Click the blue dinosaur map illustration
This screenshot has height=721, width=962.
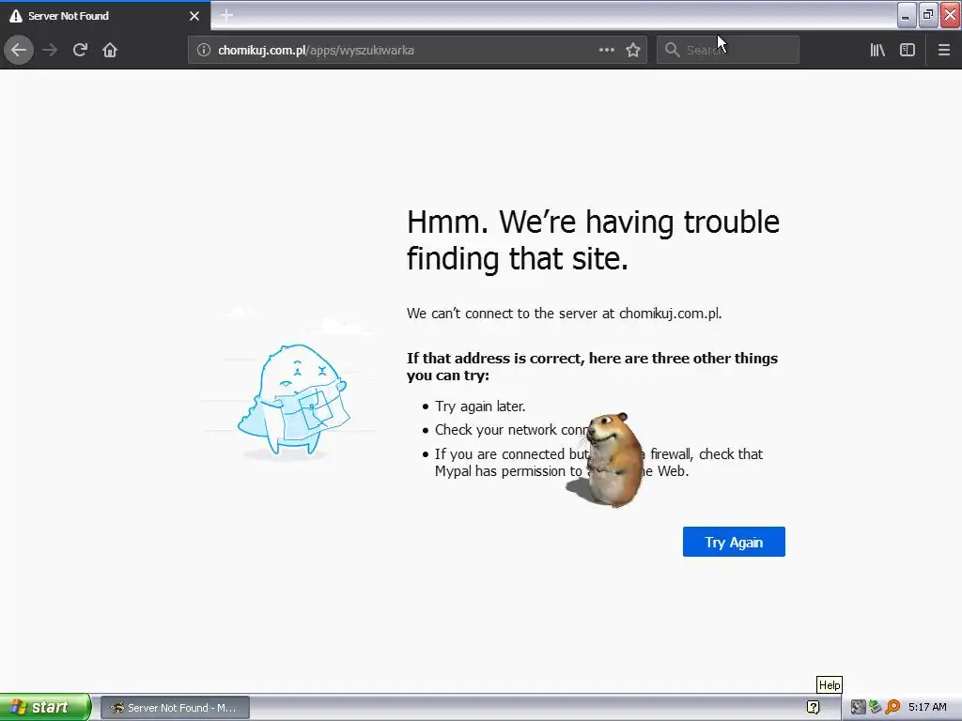(293, 400)
